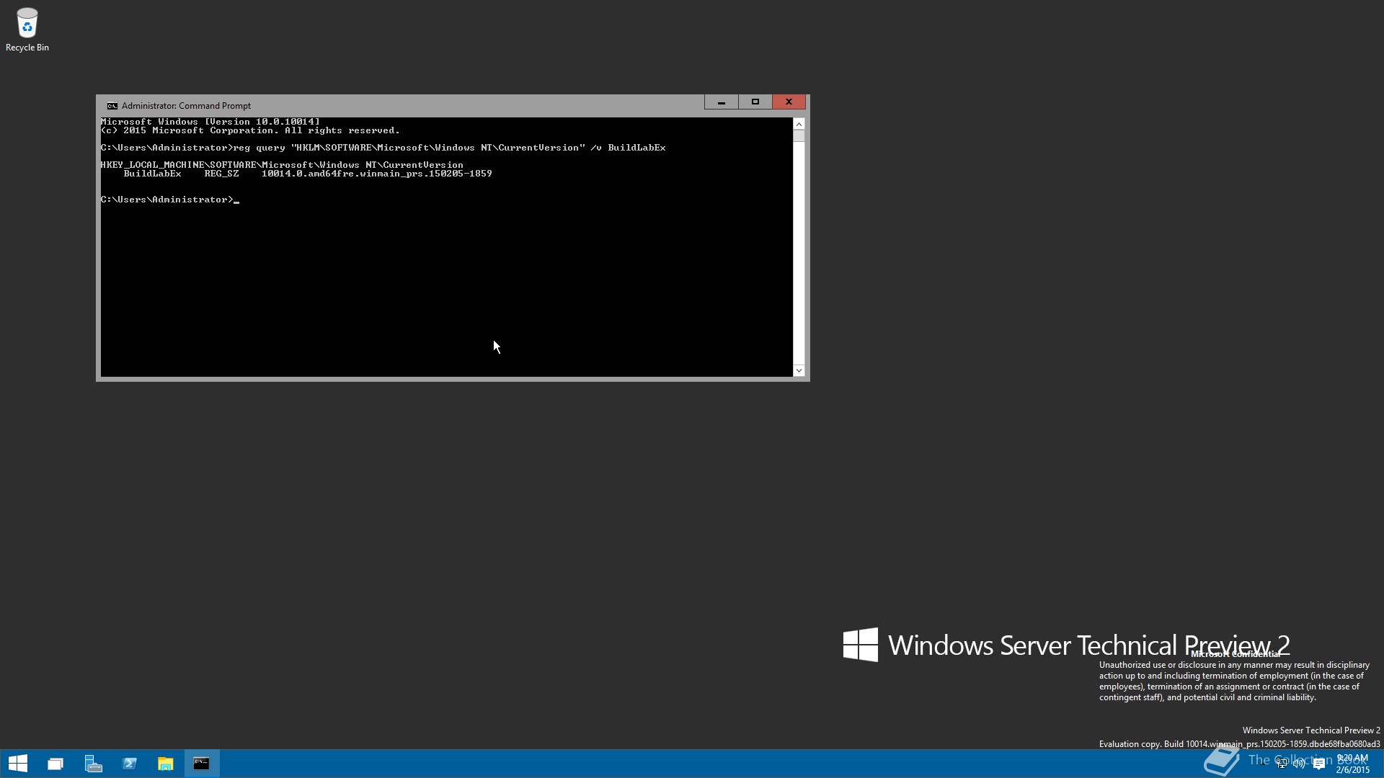The height and width of the screenshot is (778, 1384).
Task: Open Task View from the taskbar
Action: [56, 764]
